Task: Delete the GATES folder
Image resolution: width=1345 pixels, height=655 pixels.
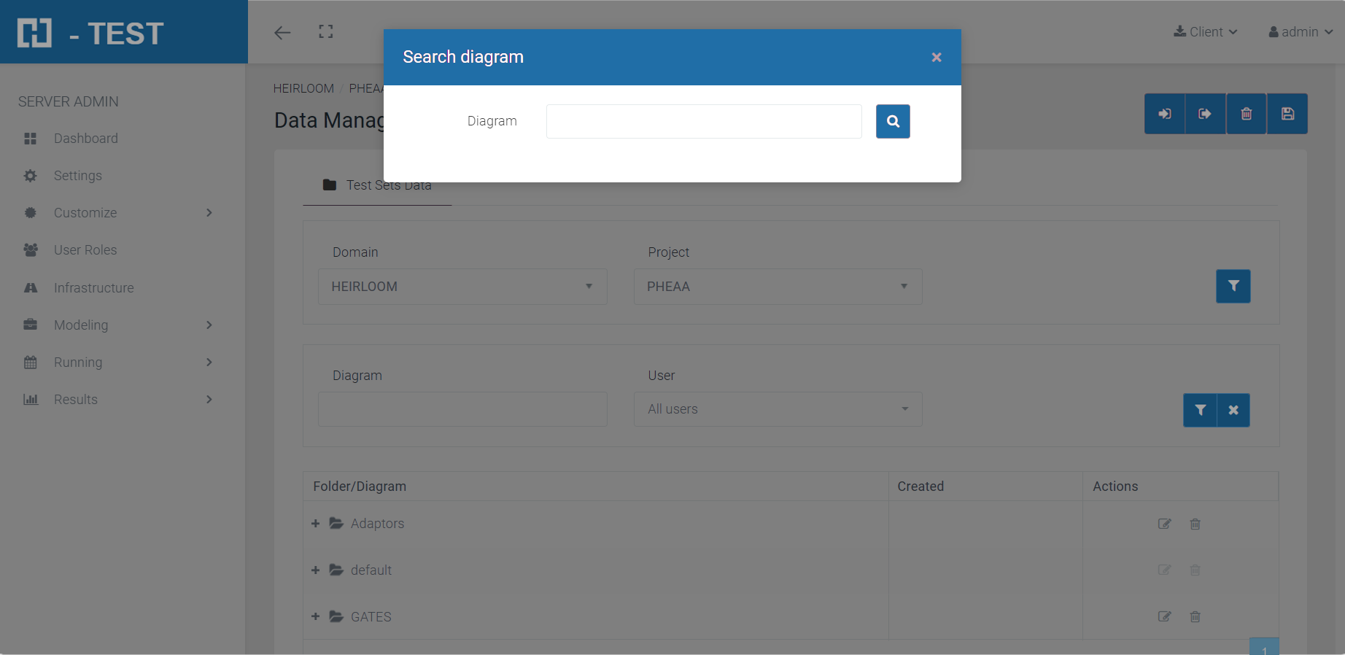Action: pyautogui.click(x=1195, y=617)
